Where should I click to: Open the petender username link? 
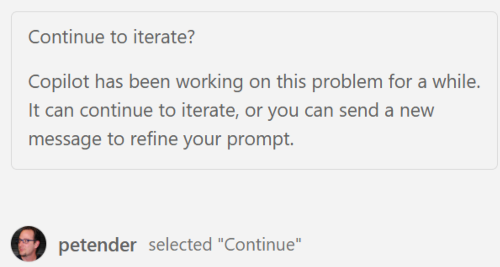pos(97,245)
